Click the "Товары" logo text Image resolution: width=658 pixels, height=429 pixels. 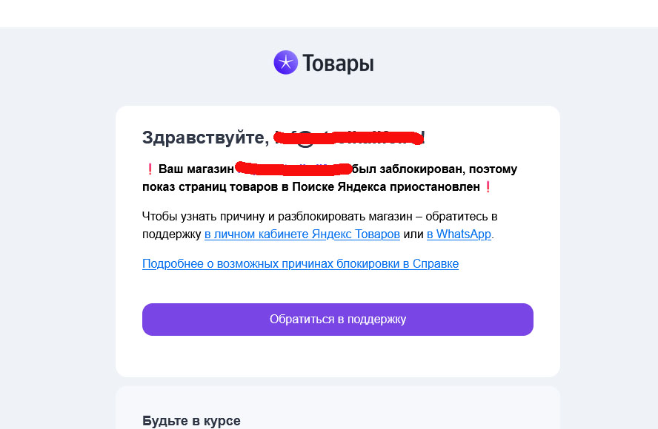(337, 64)
